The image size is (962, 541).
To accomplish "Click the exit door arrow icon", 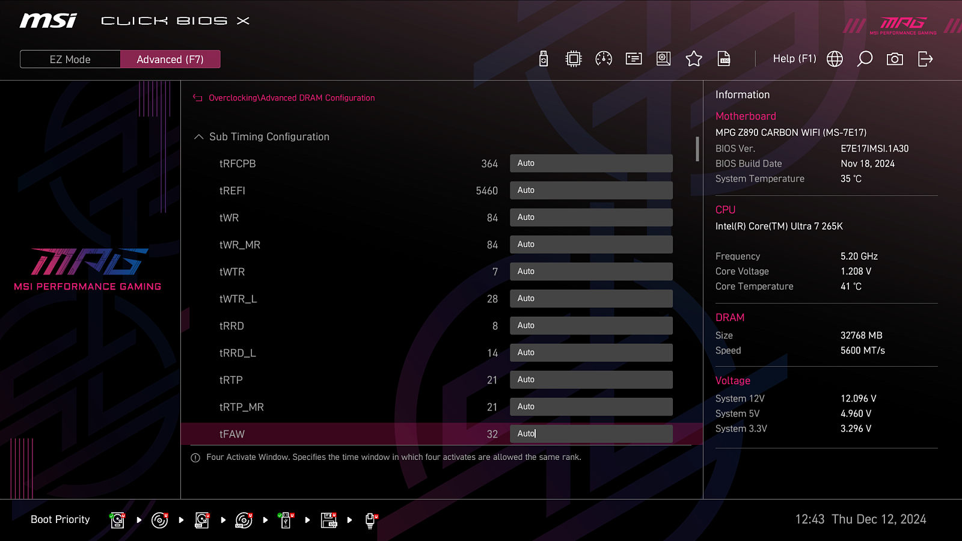I will [925, 59].
